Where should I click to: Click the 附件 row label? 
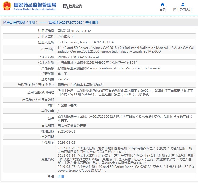tap(51, 105)
